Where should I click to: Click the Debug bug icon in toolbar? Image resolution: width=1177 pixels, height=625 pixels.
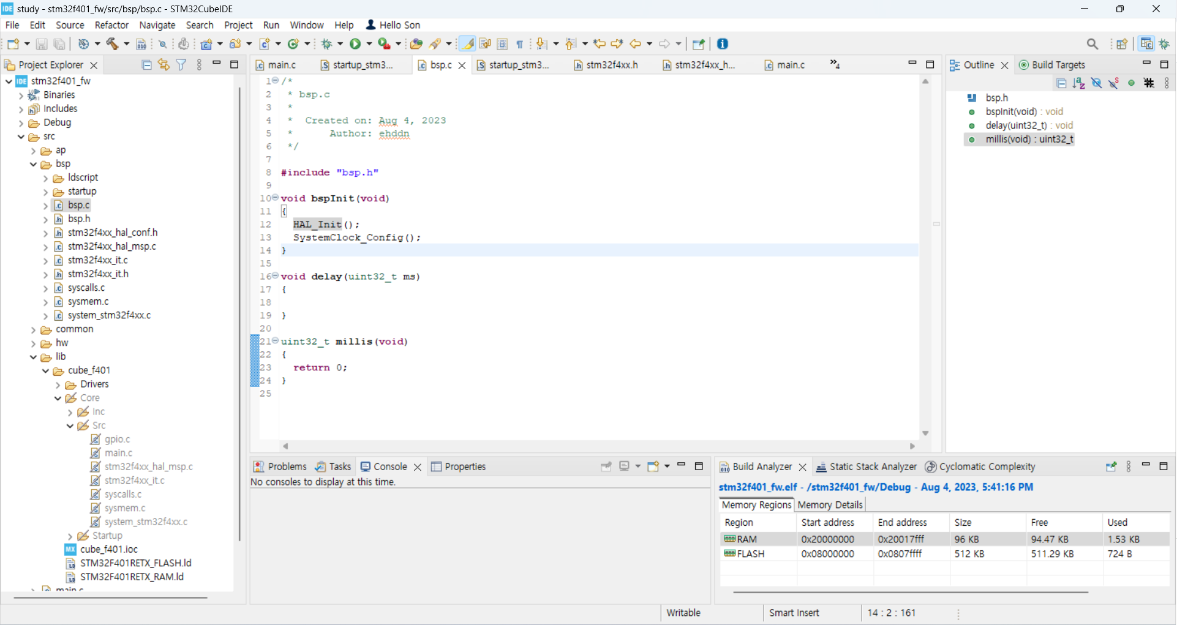[x=326, y=44]
